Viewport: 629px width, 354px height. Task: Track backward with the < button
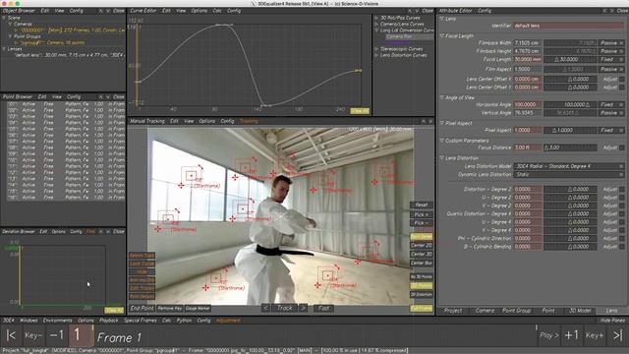coord(265,308)
